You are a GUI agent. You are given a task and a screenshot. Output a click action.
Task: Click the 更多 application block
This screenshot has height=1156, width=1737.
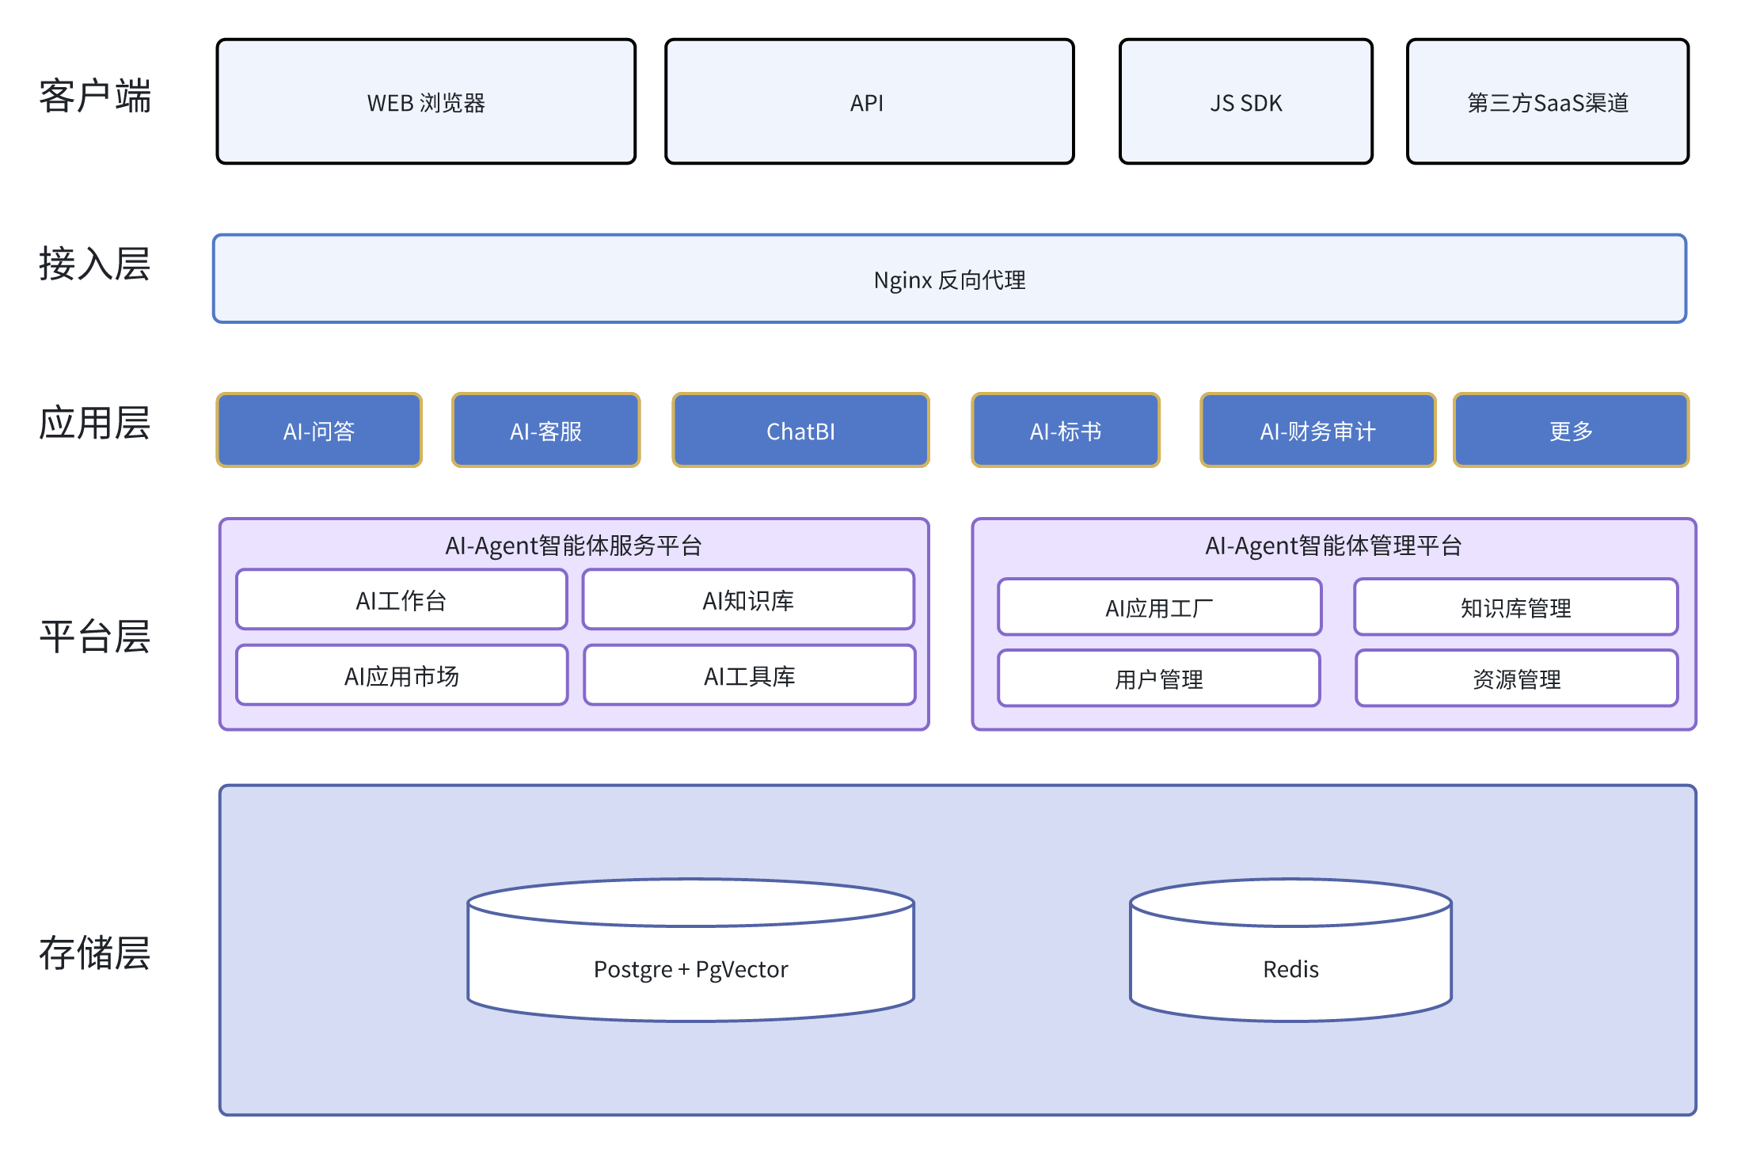(1571, 431)
